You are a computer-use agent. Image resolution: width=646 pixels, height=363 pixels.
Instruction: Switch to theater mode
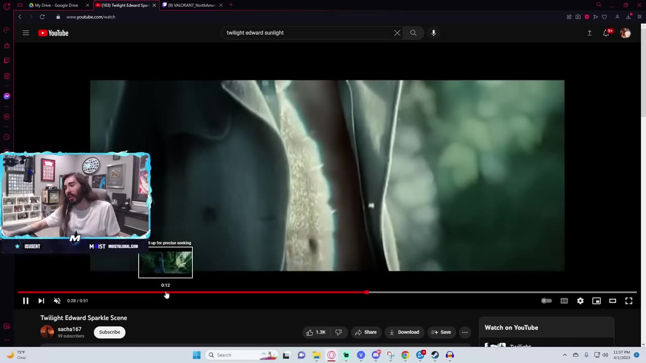point(613,301)
